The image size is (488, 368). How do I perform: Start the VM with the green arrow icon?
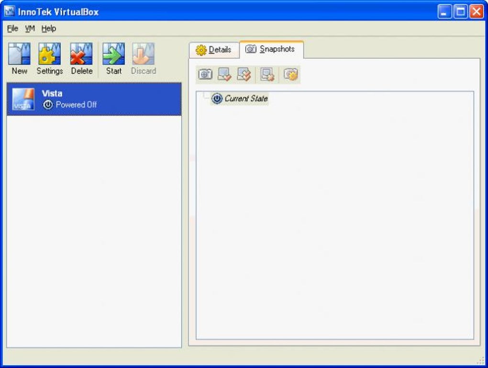pos(113,54)
